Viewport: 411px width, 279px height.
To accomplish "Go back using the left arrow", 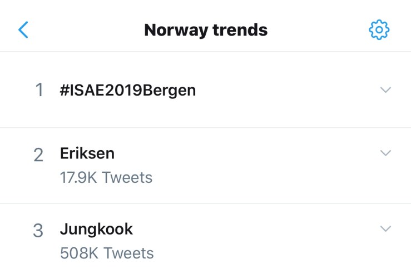I will click(x=23, y=29).
